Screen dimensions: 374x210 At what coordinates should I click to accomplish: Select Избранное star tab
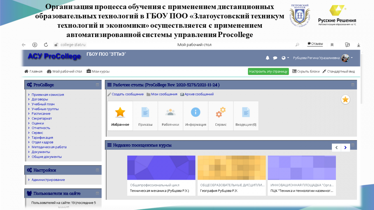coord(120,116)
